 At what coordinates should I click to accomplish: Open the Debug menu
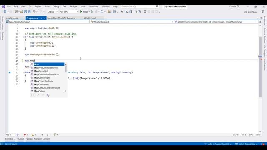pyautogui.click(x=56, y=7)
